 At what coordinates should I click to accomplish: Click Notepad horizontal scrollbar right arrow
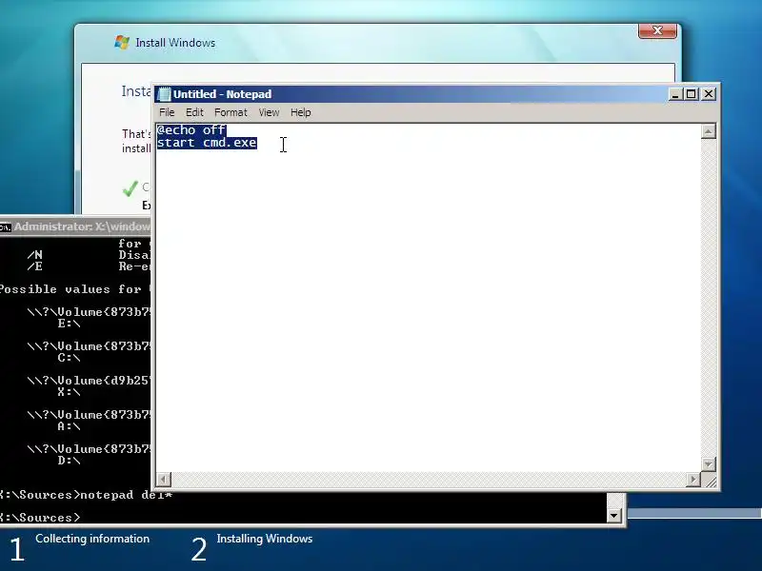[693, 480]
